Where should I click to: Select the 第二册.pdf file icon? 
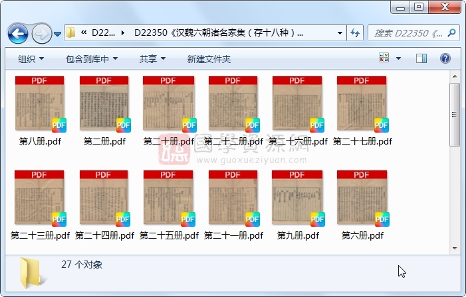[x=104, y=103]
